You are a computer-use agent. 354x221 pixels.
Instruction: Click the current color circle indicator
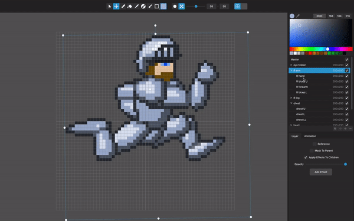pyautogui.click(x=292, y=16)
